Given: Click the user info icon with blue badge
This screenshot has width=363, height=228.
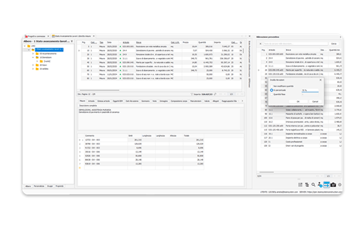Looking at the screenshot, I should pyautogui.click(x=320, y=185).
